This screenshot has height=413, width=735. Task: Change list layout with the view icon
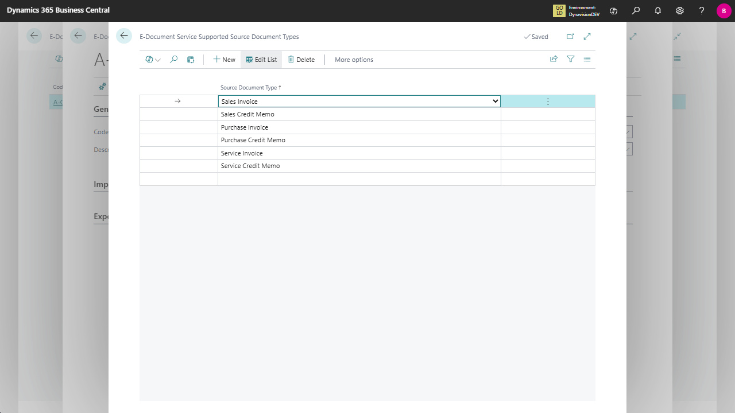tap(587, 59)
